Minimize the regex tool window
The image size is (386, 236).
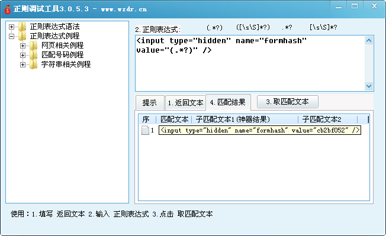(x=339, y=7)
